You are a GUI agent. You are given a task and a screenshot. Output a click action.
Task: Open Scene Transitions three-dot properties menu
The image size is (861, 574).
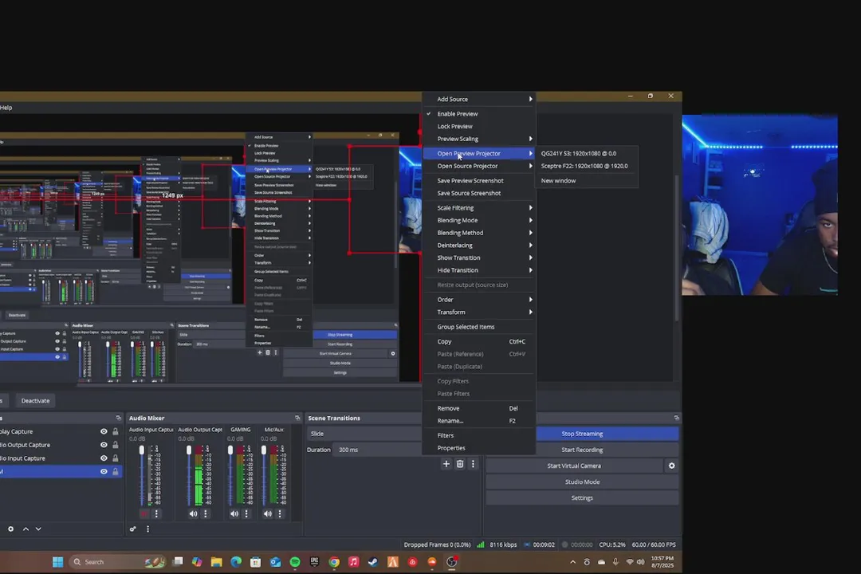click(473, 464)
